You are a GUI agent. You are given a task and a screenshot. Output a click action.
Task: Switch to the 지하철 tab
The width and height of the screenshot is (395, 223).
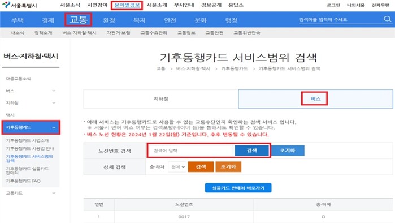tap(160, 99)
